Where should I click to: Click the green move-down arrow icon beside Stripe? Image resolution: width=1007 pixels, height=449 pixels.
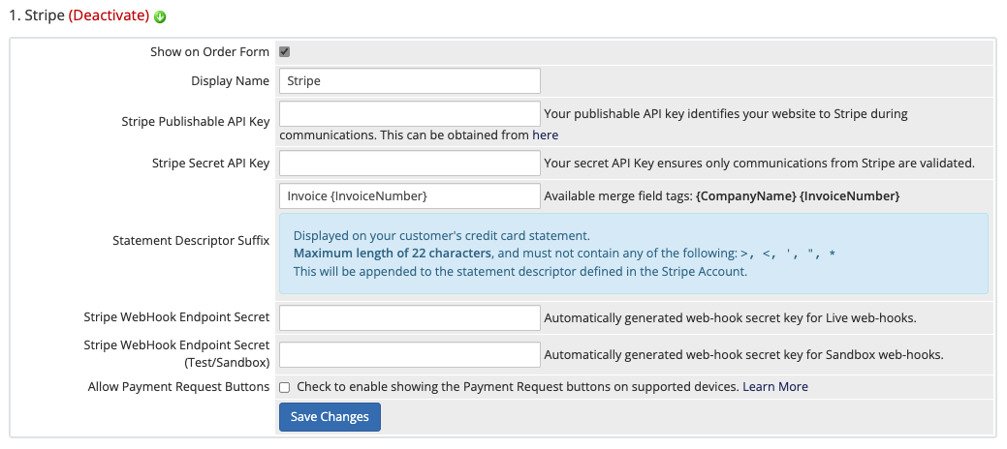[160, 16]
